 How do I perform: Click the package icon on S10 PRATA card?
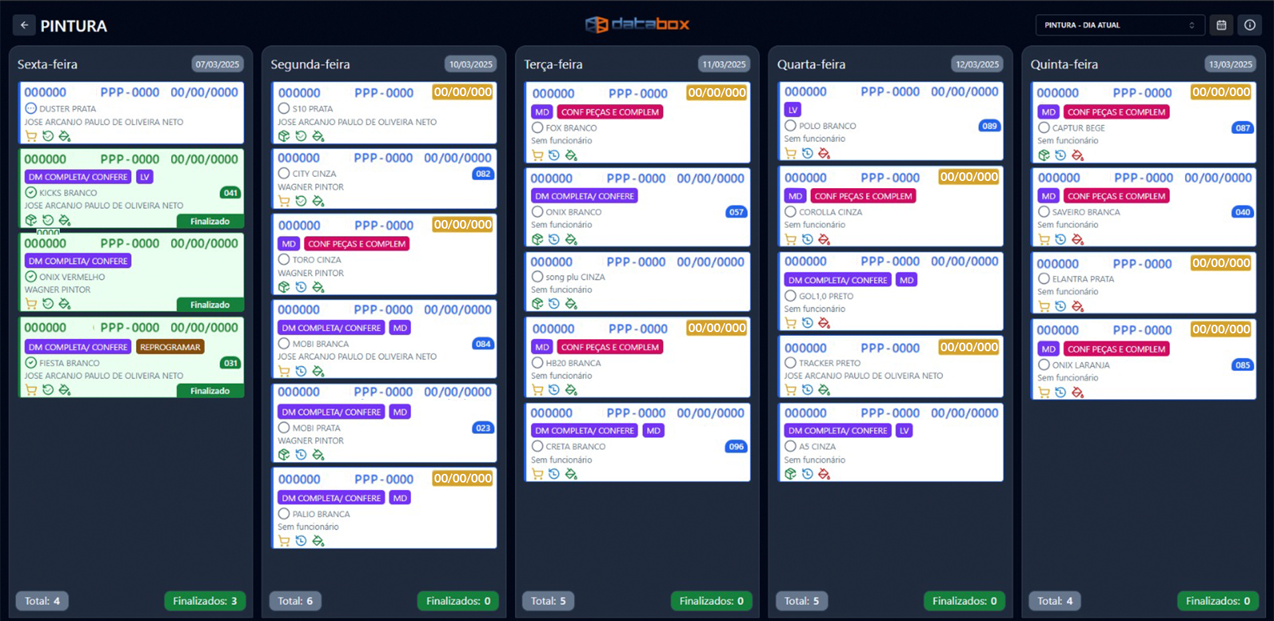(x=284, y=136)
